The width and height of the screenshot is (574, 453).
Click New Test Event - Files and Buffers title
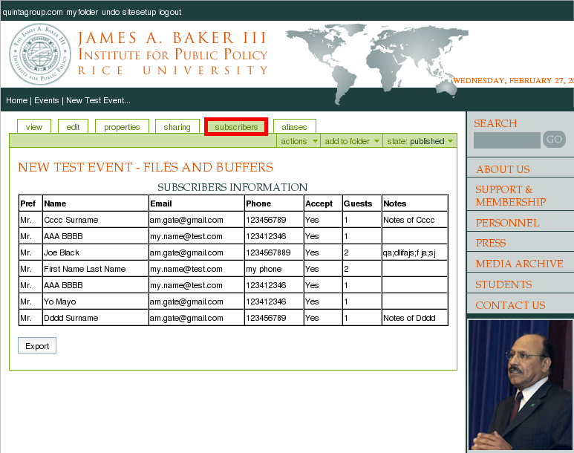click(146, 167)
